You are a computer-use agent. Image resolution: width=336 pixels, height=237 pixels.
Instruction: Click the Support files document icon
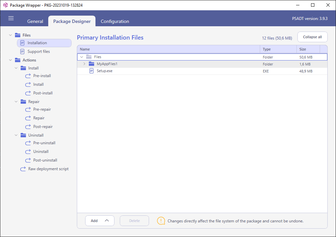[22, 52]
